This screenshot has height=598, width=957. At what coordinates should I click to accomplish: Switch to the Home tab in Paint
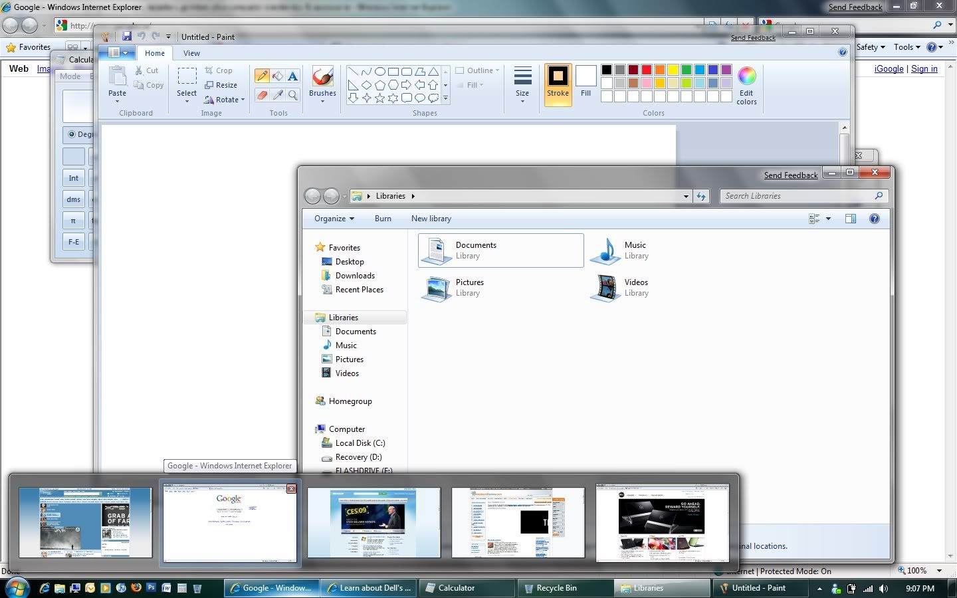click(155, 53)
